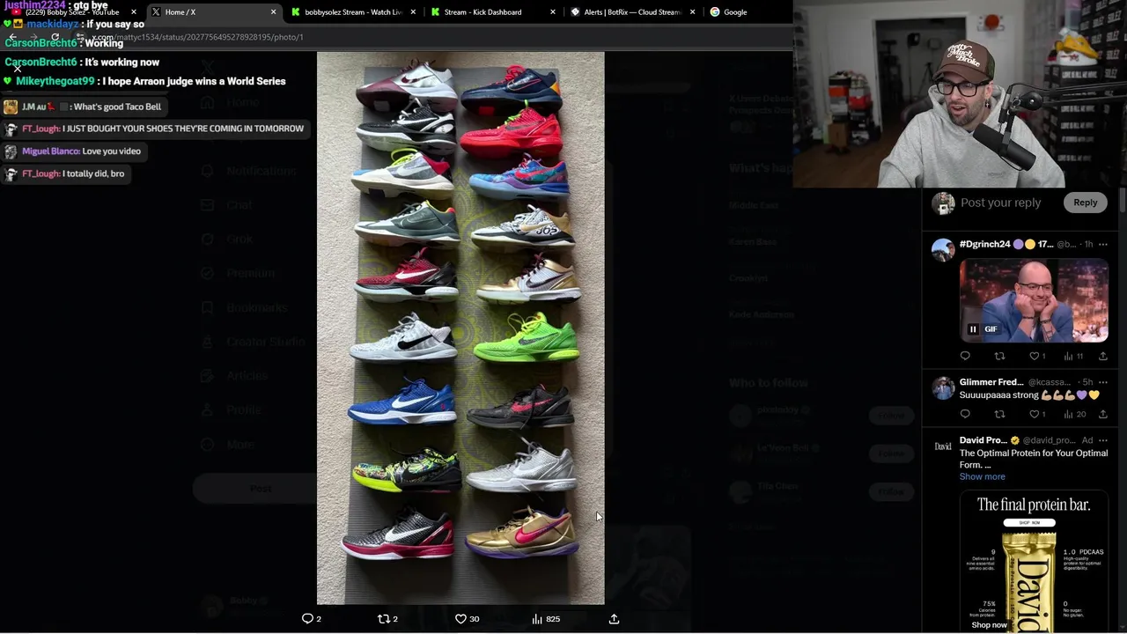Open more options on Glimmer Fred's comment
The width and height of the screenshot is (1127, 634).
coord(1103,382)
